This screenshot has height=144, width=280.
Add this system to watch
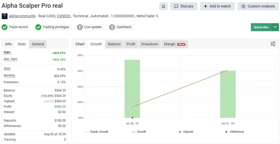pyautogui.click(x=217, y=7)
